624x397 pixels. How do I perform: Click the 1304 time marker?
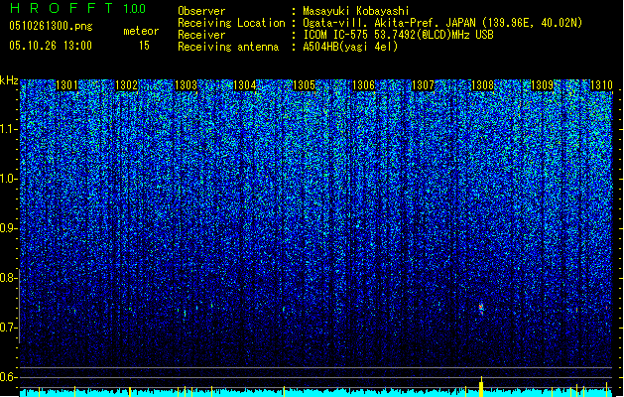(x=245, y=85)
